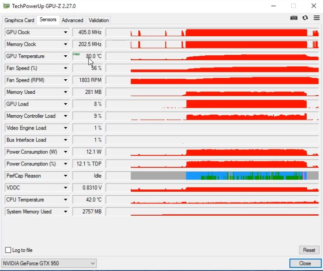Expand the Fan Speed (RPM) dropdown
This screenshot has width=323, height=271.
click(x=65, y=80)
